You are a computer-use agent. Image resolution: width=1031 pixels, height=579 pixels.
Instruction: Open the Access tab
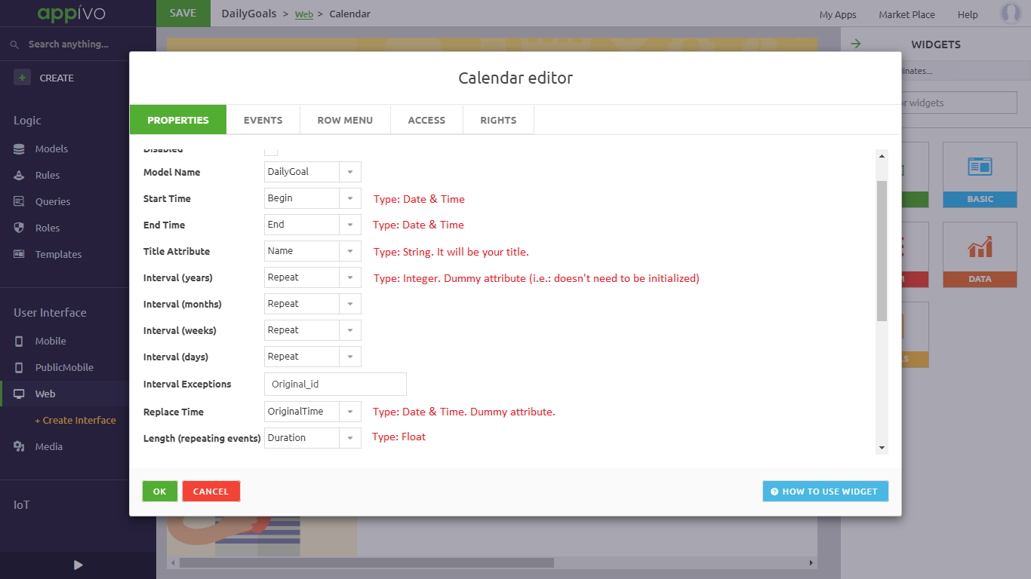[x=426, y=119]
